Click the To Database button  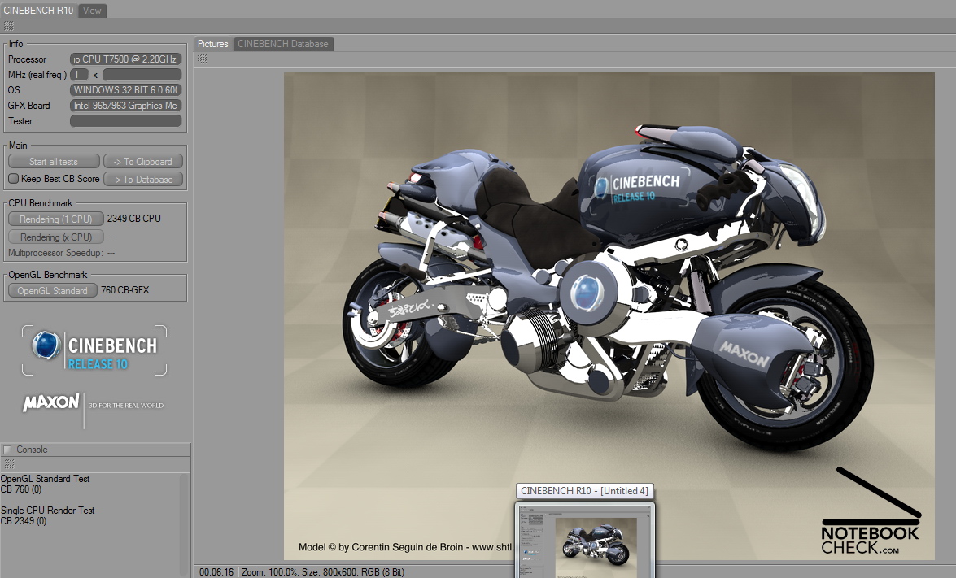coord(142,180)
